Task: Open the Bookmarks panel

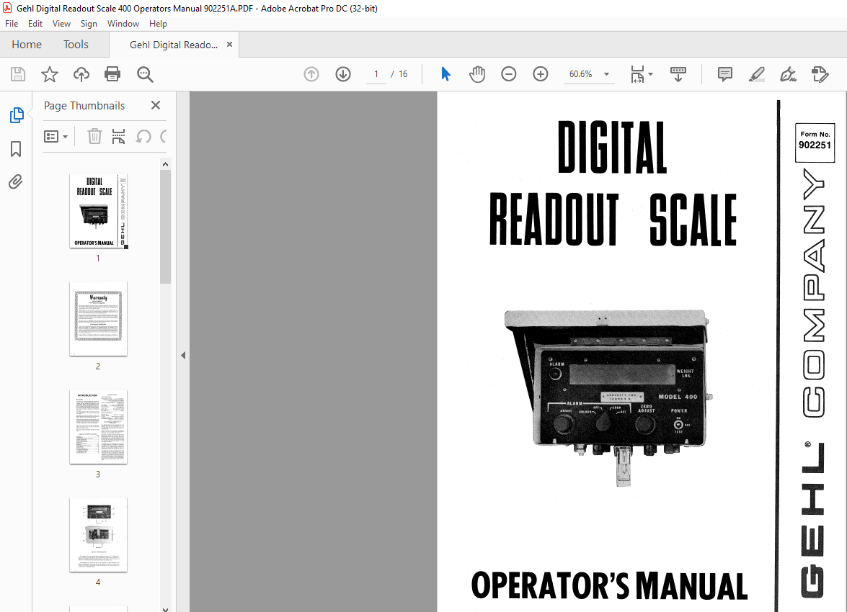Action: pos(16,148)
